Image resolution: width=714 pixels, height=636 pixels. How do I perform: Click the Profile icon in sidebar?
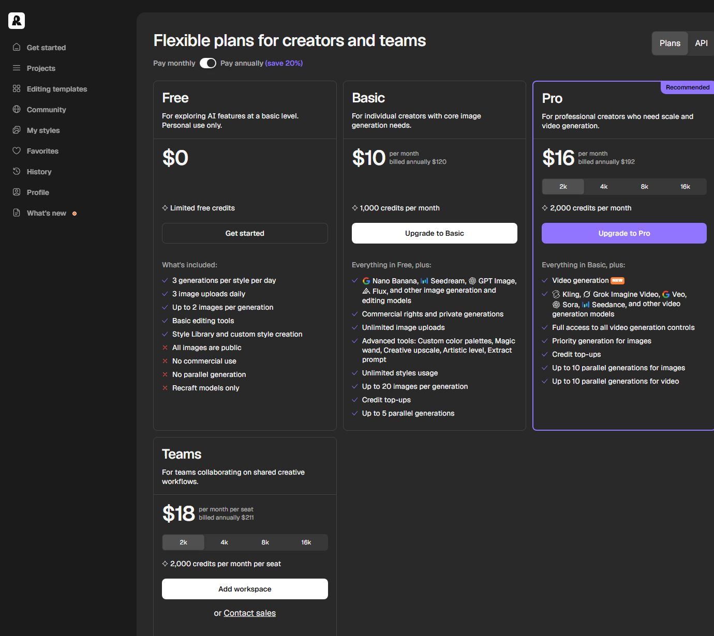click(17, 192)
